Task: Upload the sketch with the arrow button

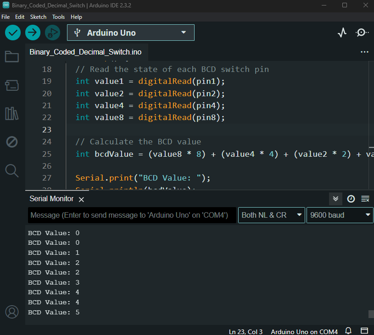Action: tap(33, 33)
